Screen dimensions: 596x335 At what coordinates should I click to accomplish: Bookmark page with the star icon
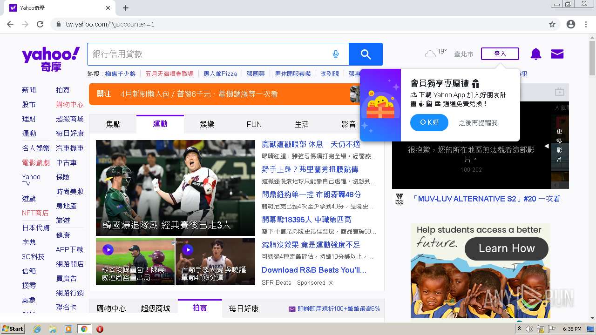(552, 24)
